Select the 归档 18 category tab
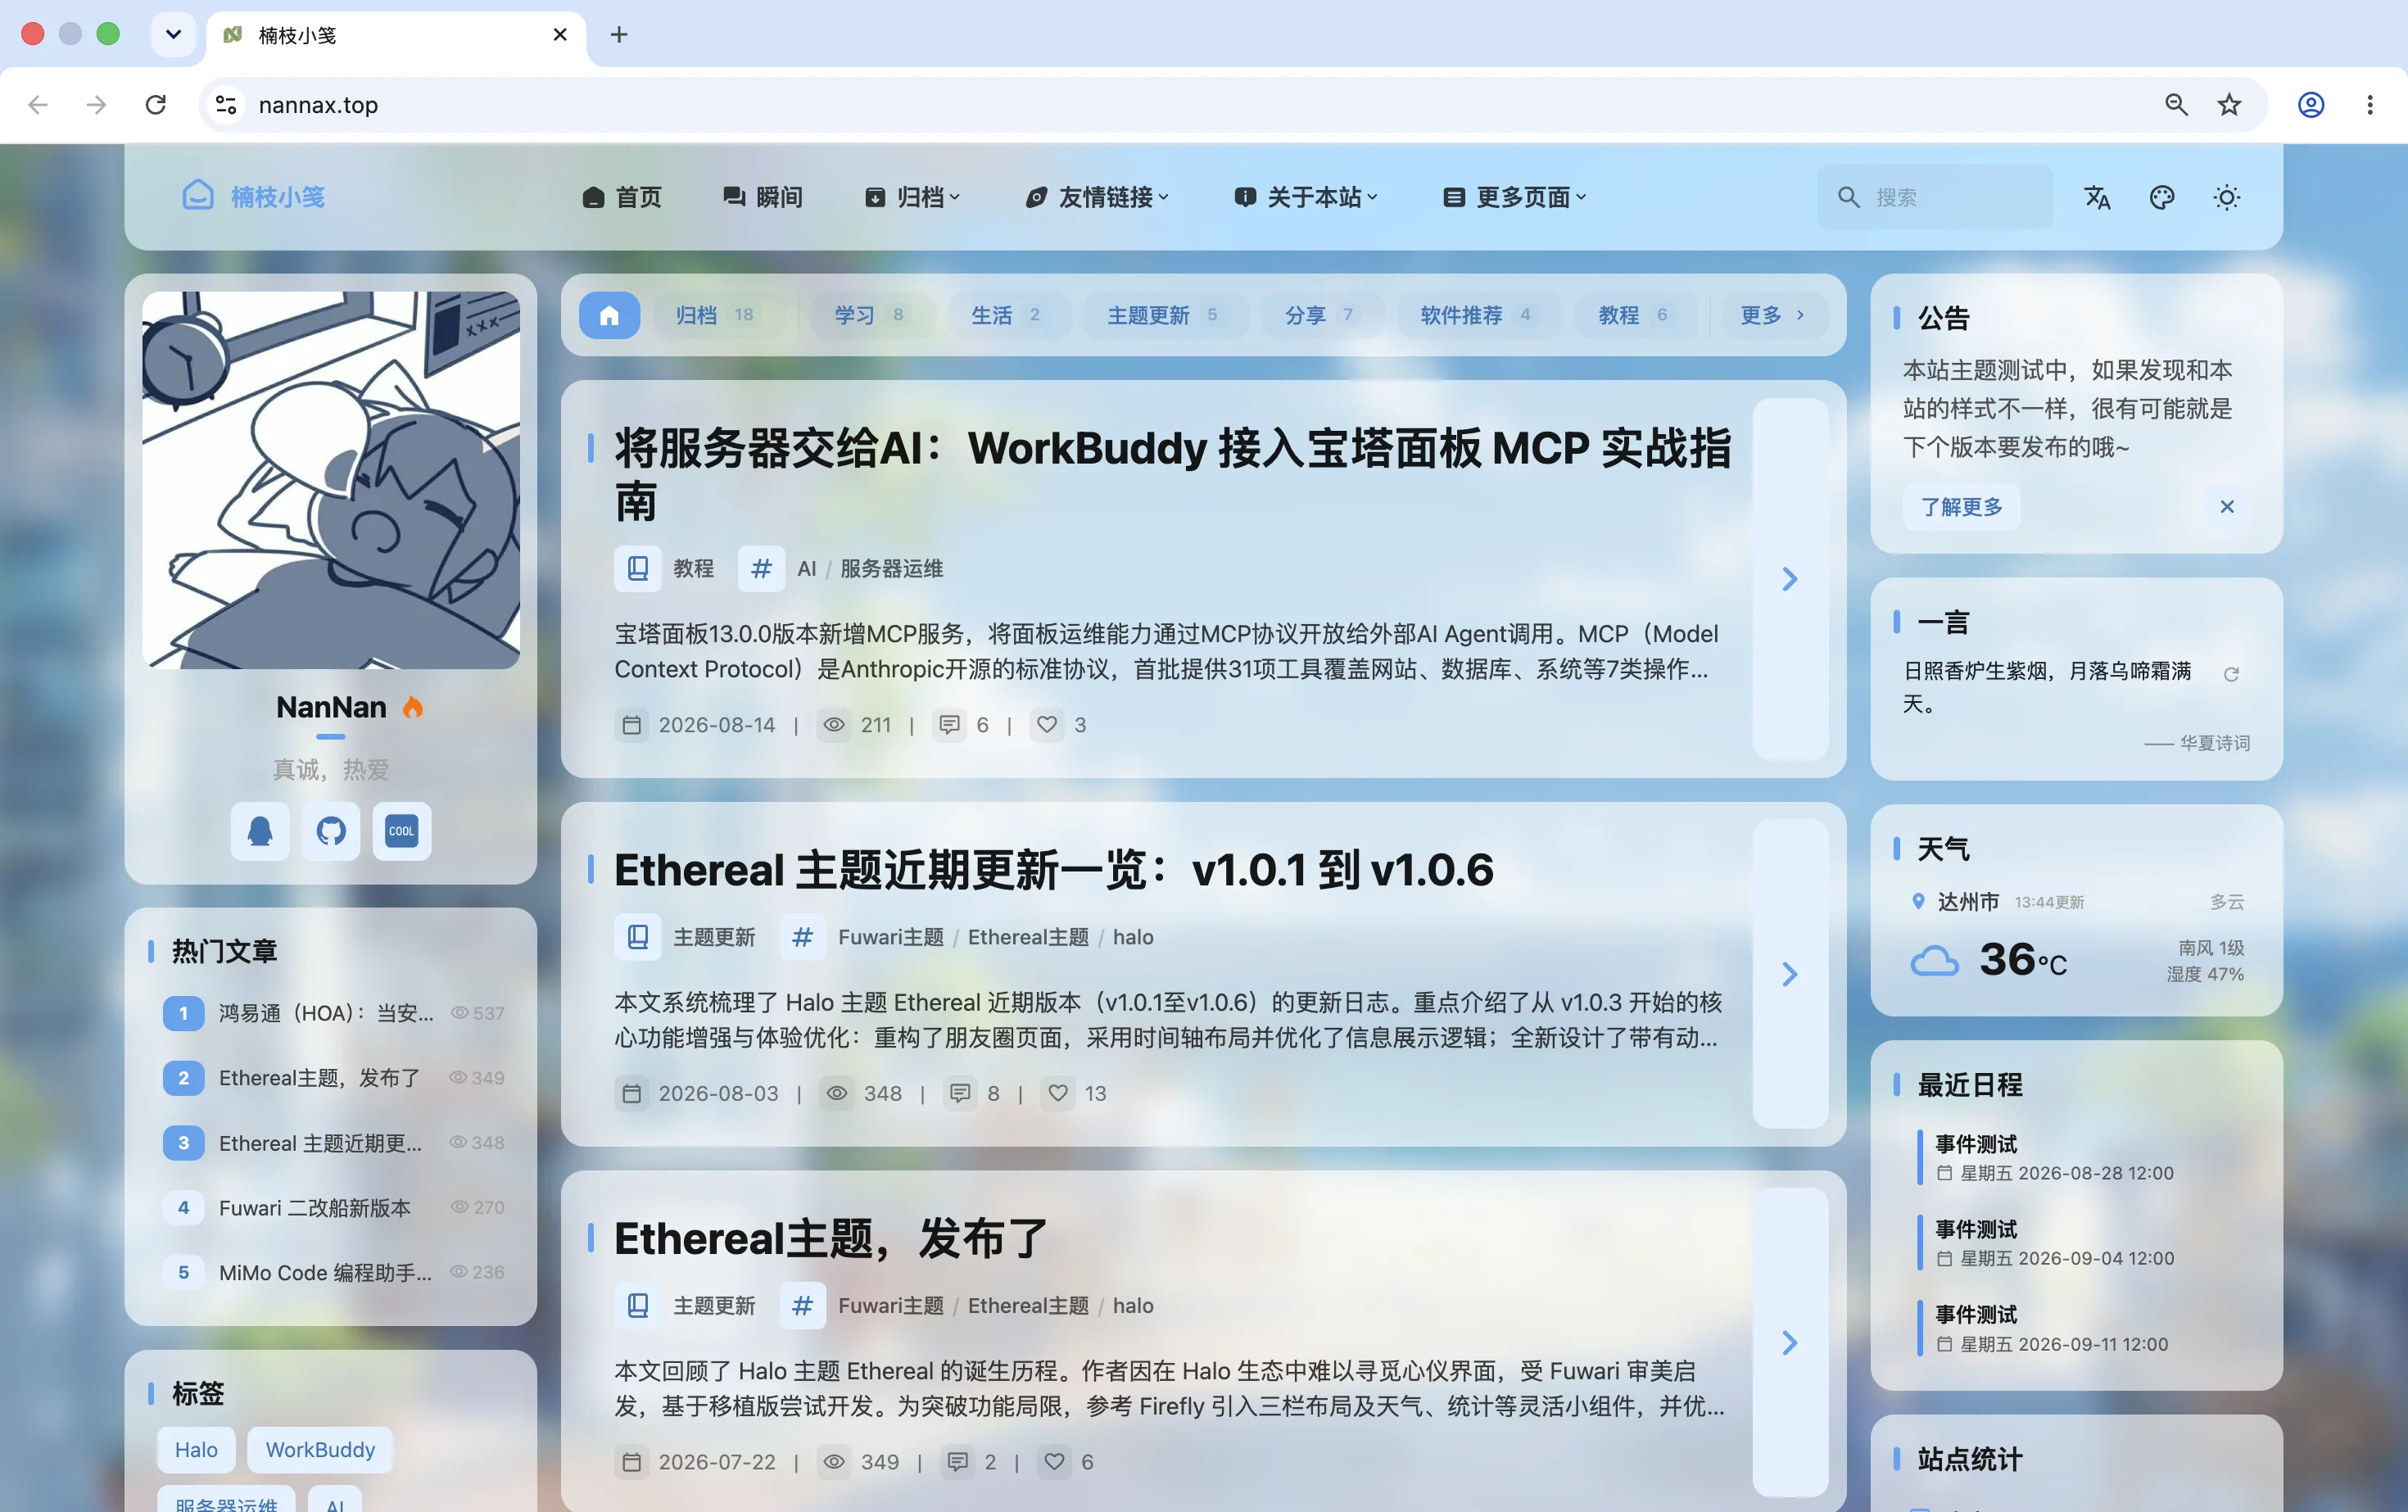The image size is (2408, 1512). (718, 315)
